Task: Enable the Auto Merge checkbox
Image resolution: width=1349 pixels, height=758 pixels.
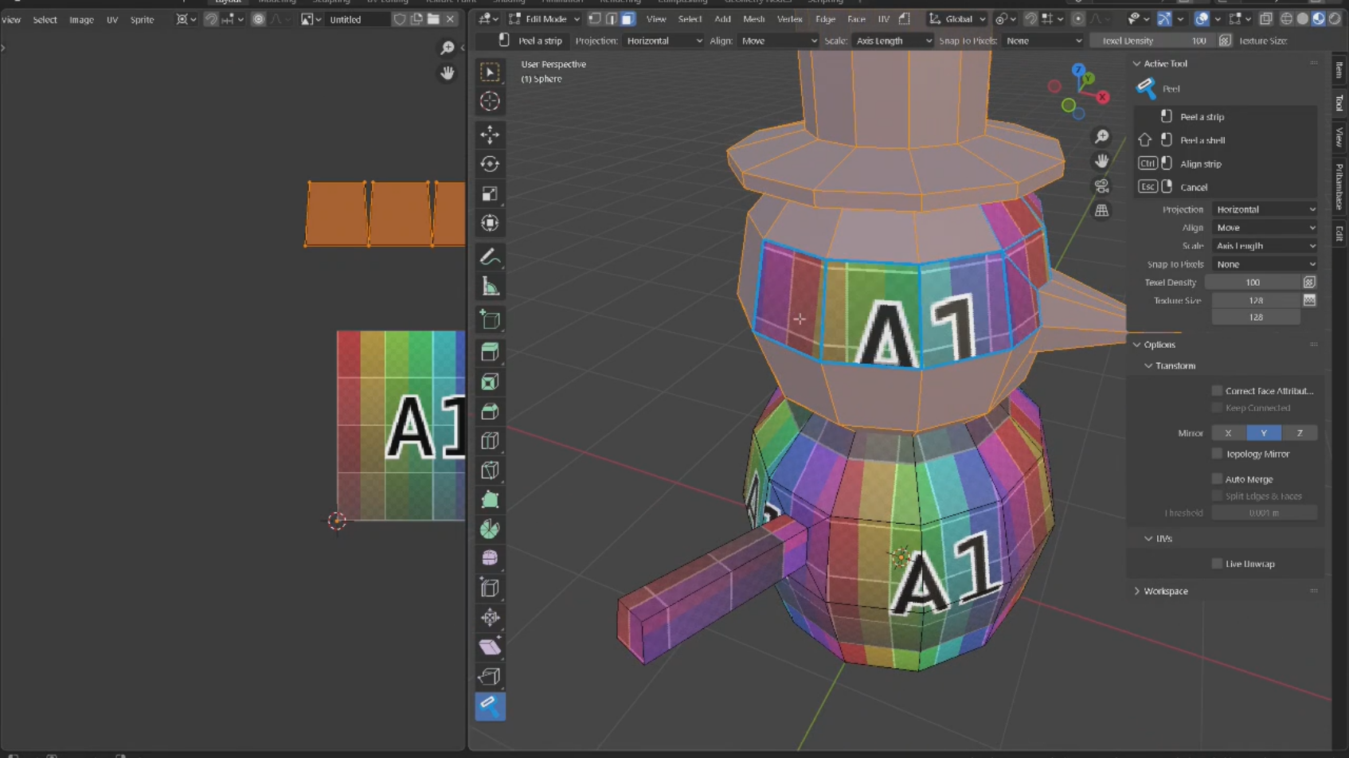Action: 1216,479
